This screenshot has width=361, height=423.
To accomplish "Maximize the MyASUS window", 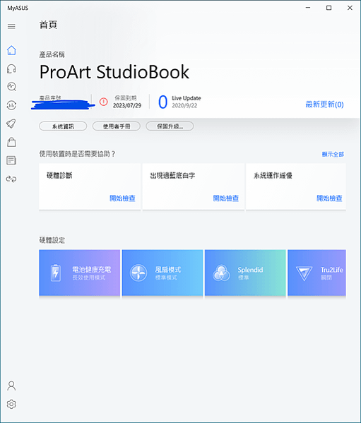I will click(329, 8).
